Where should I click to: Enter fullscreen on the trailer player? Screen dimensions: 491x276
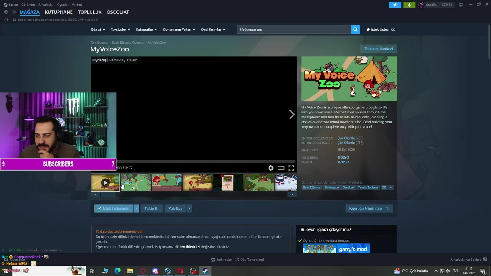291,168
